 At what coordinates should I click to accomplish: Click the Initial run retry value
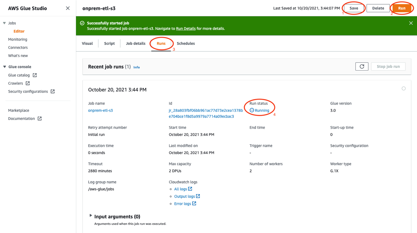[x=97, y=135]
